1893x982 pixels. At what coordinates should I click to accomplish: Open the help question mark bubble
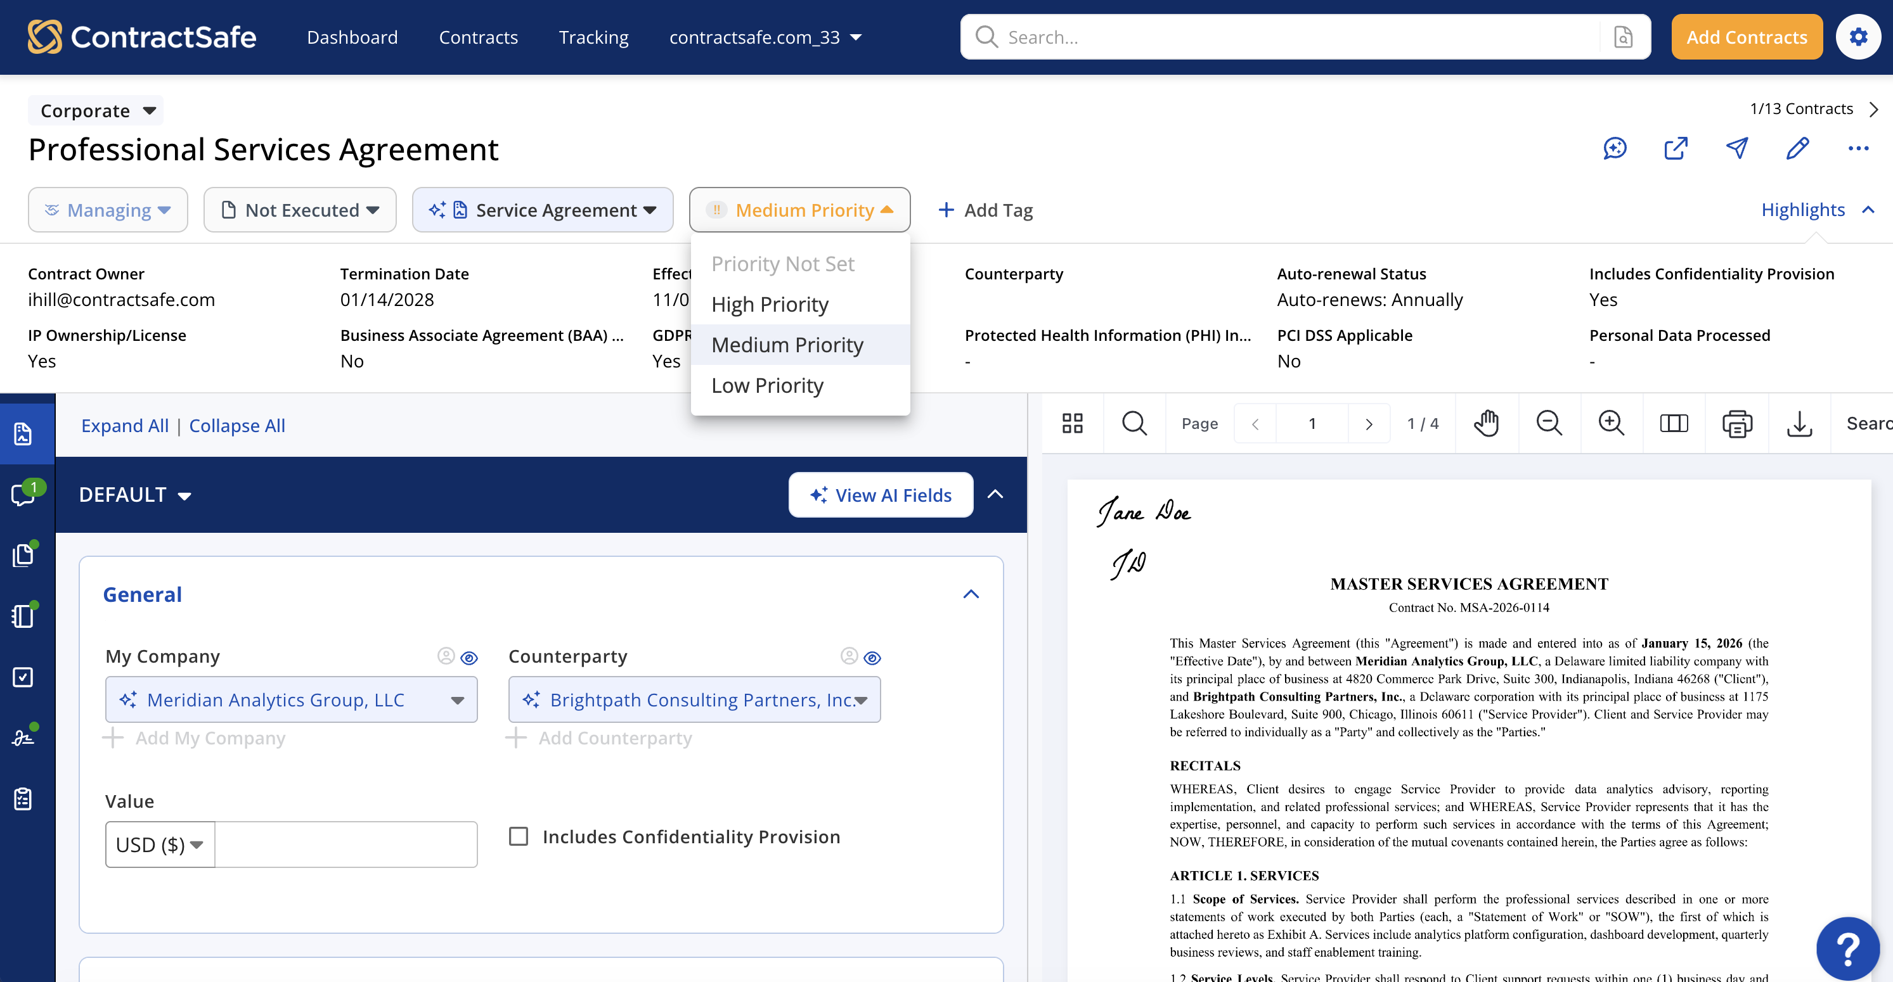(x=1847, y=948)
